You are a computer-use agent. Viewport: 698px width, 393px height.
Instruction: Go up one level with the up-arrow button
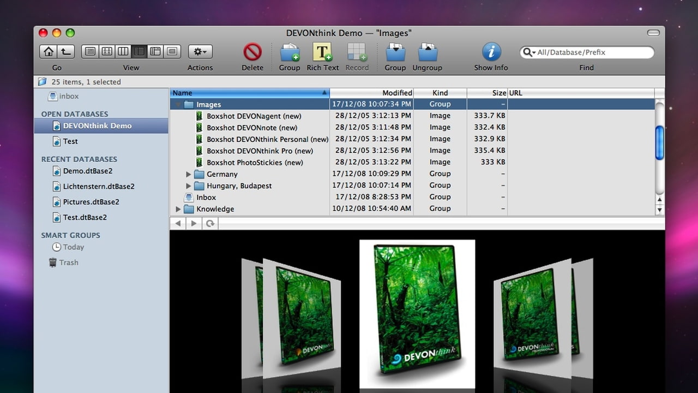[x=66, y=52]
